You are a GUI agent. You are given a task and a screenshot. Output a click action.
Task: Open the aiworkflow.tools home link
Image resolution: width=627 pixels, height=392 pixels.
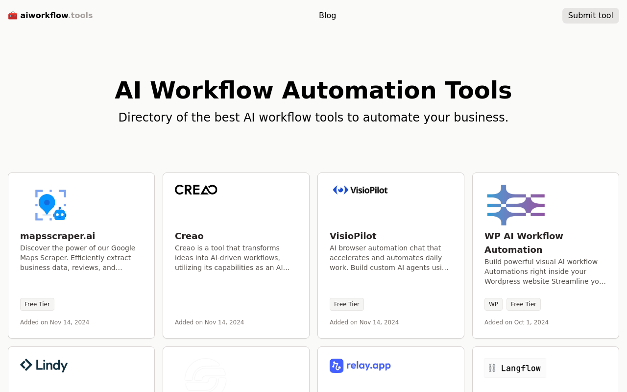(x=50, y=16)
